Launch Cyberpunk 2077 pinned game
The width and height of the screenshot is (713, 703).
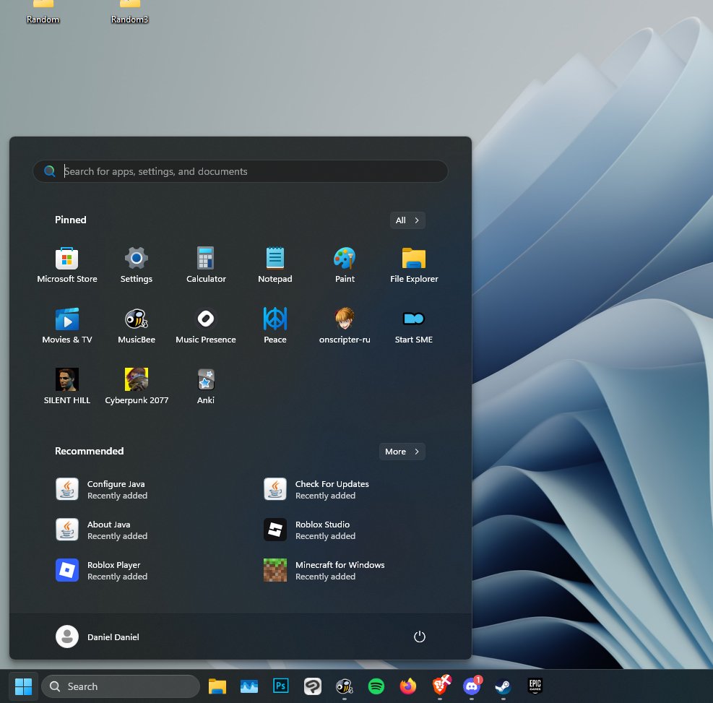(137, 387)
